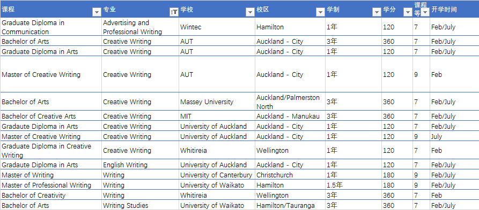Click the Graduate Diploma in Communication cell
479x210 pixels.
point(51,27)
